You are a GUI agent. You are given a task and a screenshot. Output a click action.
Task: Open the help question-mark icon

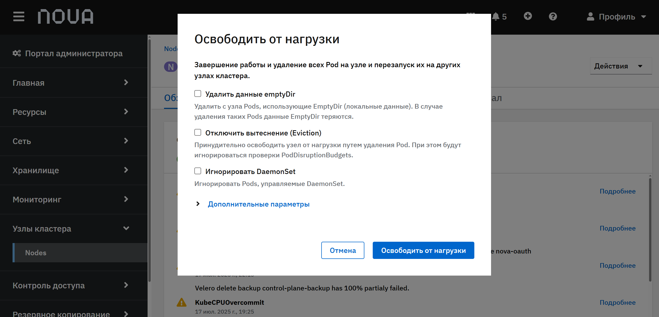(x=553, y=16)
